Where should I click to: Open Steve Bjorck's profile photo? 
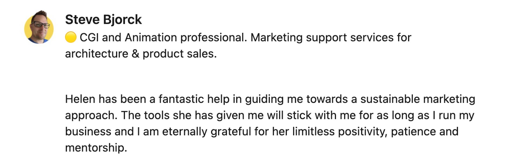coord(39,27)
